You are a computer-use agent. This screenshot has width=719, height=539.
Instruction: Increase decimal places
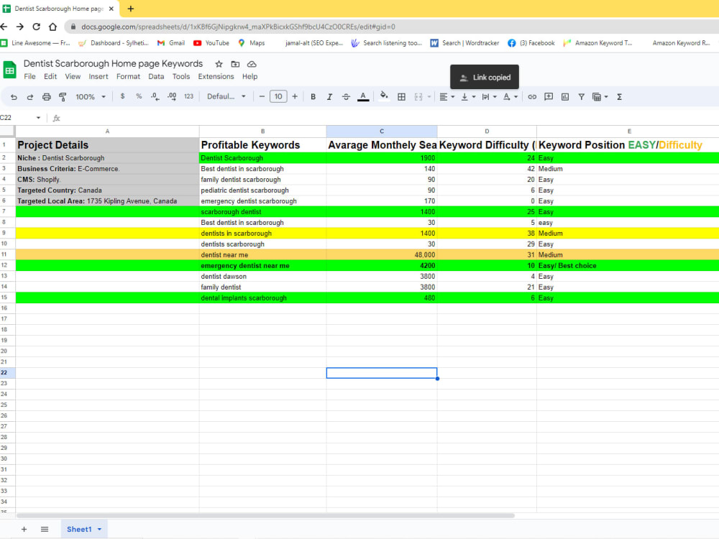172,97
